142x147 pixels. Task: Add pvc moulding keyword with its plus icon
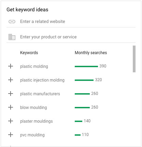(x=11, y=135)
